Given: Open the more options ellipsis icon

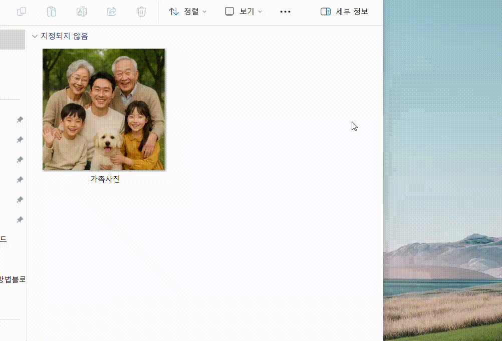Looking at the screenshot, I should click(285, 11).
